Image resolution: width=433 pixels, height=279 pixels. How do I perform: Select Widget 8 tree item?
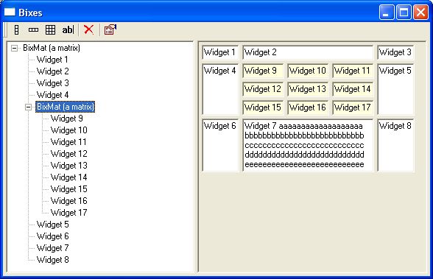(x=52, y=260)
